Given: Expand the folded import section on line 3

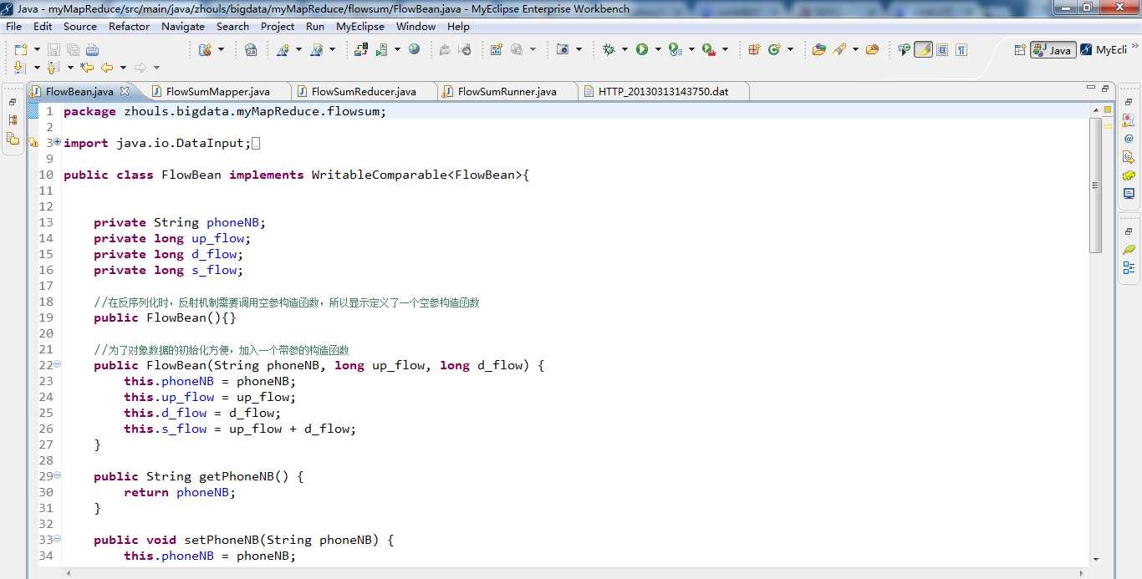Looking at the screenshot, I should pos(58,142).
